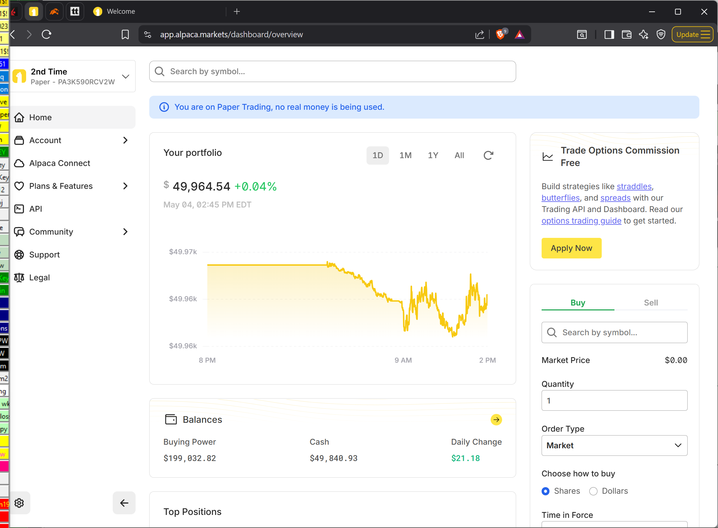Open the Alpaca Connect menu item

(x=73, y=163)
